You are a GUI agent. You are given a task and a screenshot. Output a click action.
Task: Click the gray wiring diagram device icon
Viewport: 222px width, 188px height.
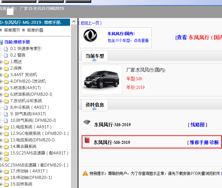coord(87,122)
